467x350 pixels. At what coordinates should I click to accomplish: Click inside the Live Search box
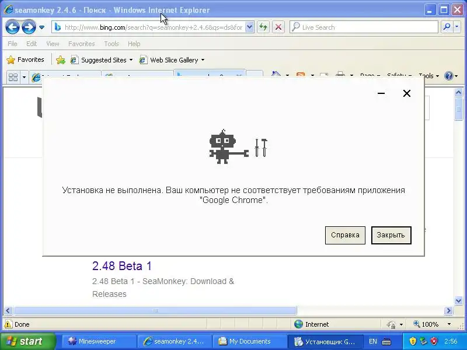coord(364,27)
